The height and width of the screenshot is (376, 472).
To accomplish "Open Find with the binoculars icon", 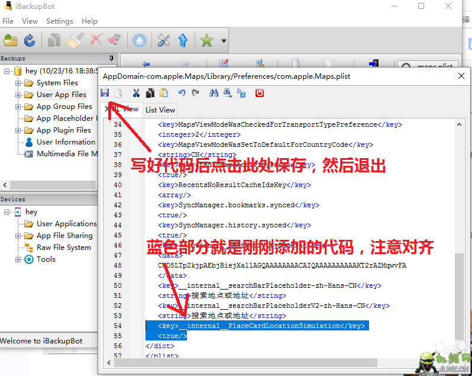I will pos(214,93).
